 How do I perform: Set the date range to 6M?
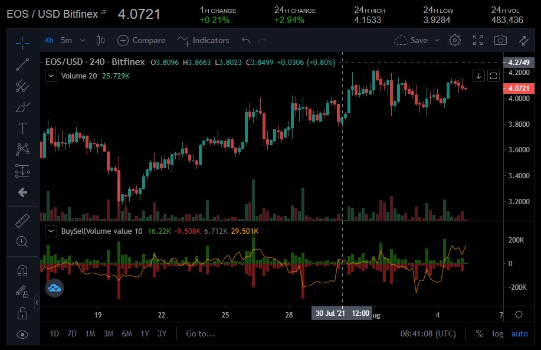(127, 334)
